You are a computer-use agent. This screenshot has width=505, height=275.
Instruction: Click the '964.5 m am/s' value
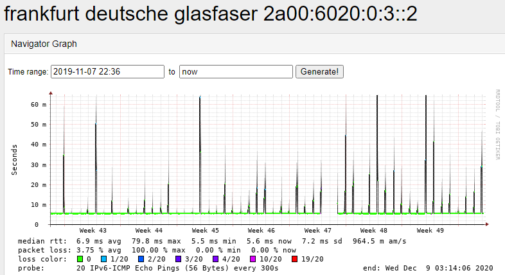point(380,241)
